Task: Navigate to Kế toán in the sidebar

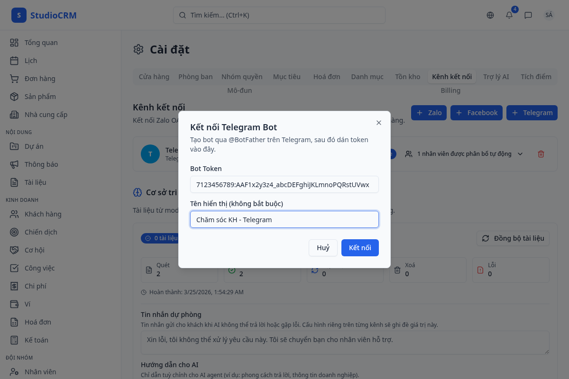Action: [37, 340]
